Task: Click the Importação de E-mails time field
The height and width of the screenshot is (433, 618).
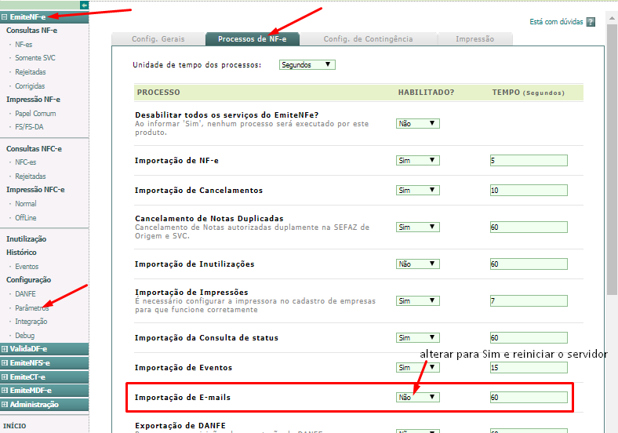Action: click(529, 398)
